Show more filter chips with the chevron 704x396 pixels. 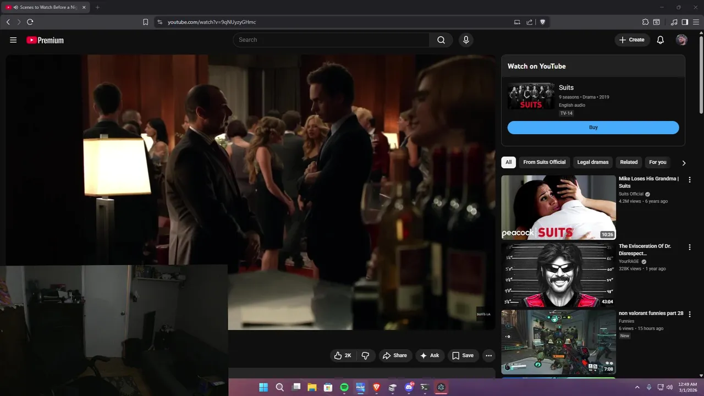684,163
